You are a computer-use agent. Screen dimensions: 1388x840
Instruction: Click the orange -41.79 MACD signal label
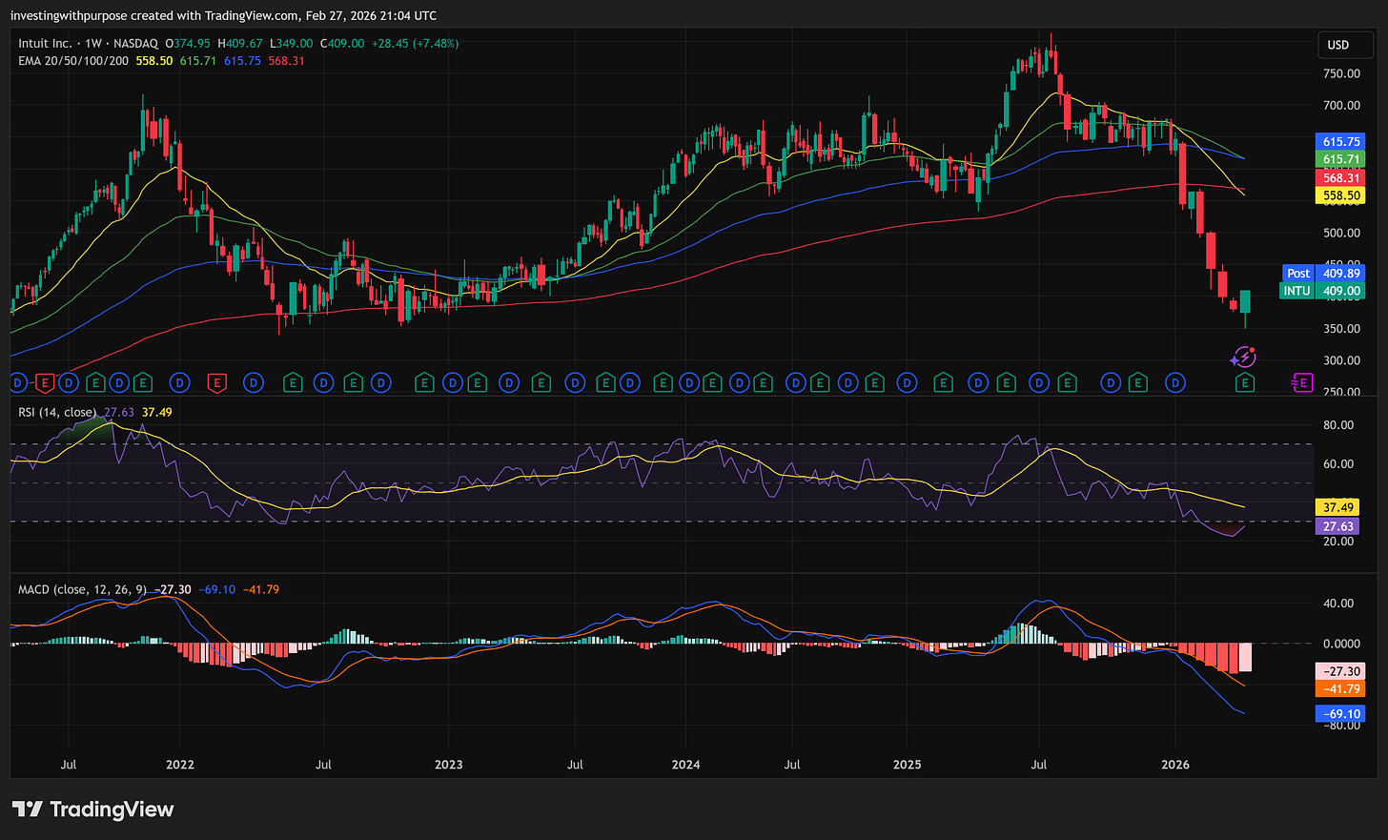(1340, 688)
